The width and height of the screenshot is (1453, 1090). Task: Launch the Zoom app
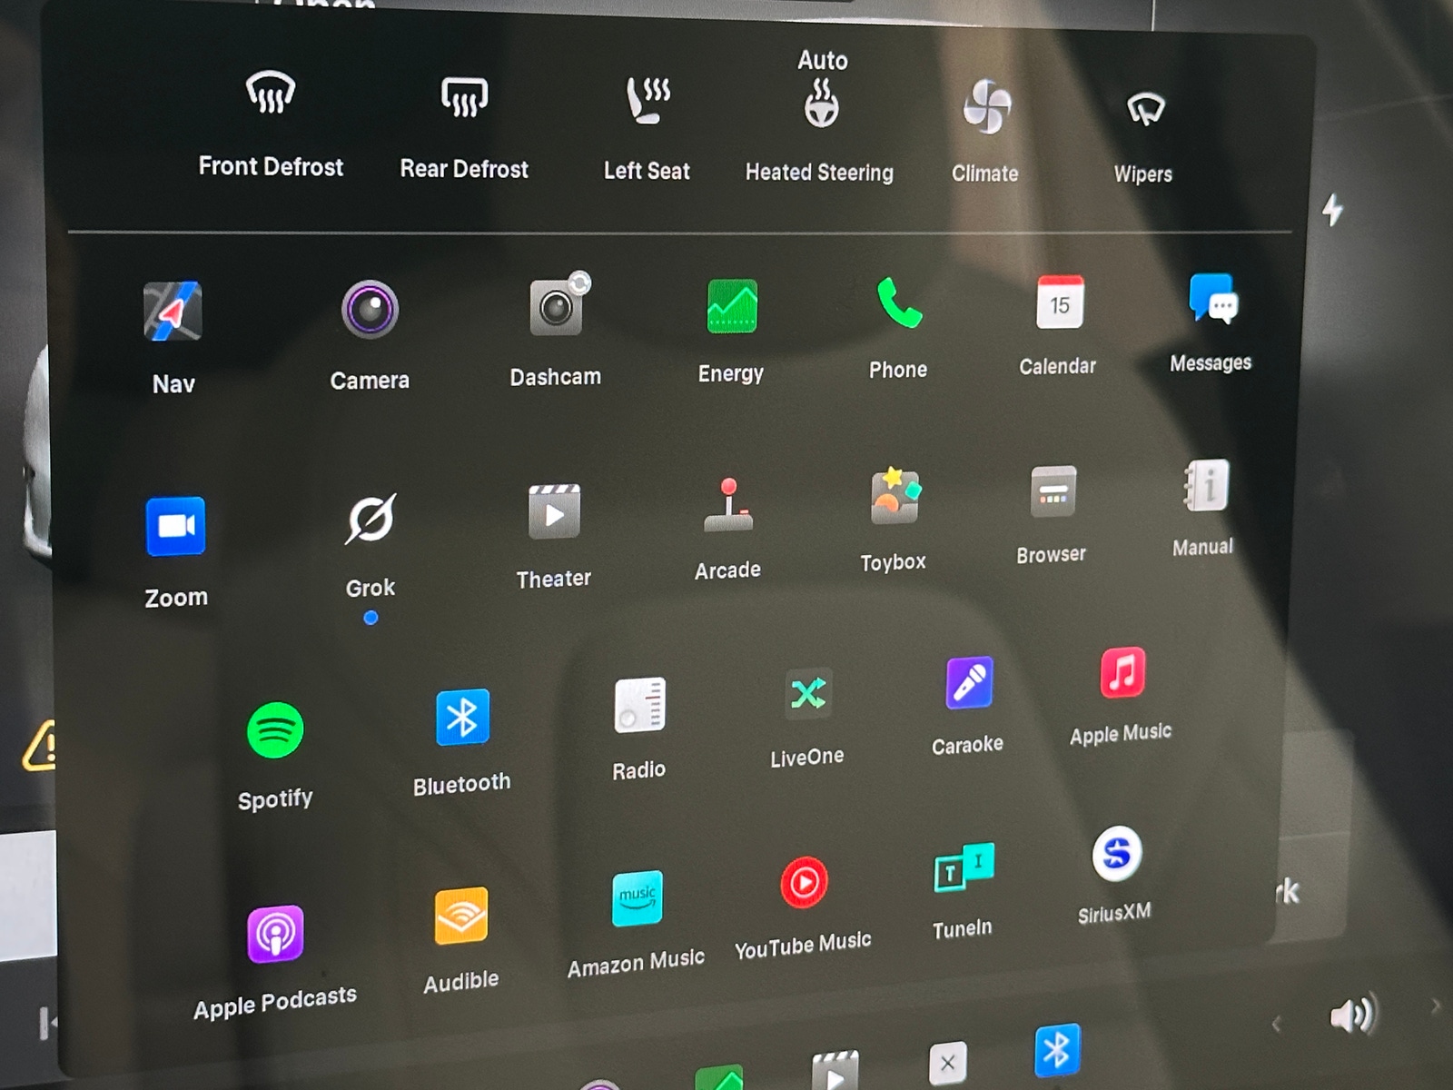pyautogui.click(x=175, y=526)
